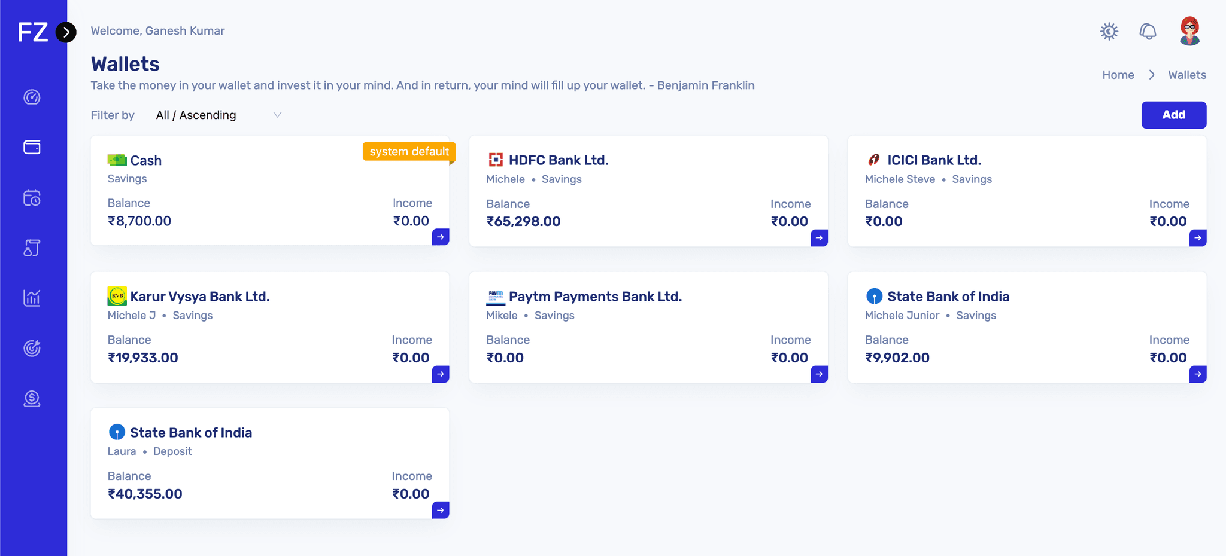
Task: Select the wallet icon in sidebar
Action: (32, 147)
